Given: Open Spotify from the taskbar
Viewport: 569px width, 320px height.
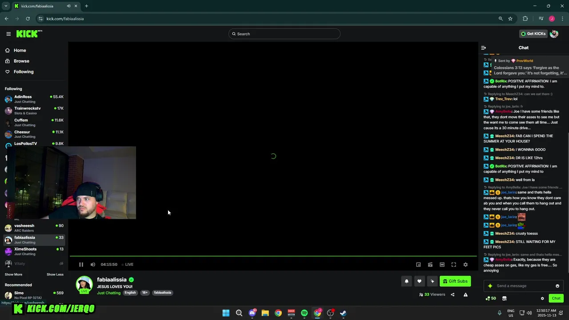Looking at the screenshot, I should pyautogui.click(x=304, y=313).
